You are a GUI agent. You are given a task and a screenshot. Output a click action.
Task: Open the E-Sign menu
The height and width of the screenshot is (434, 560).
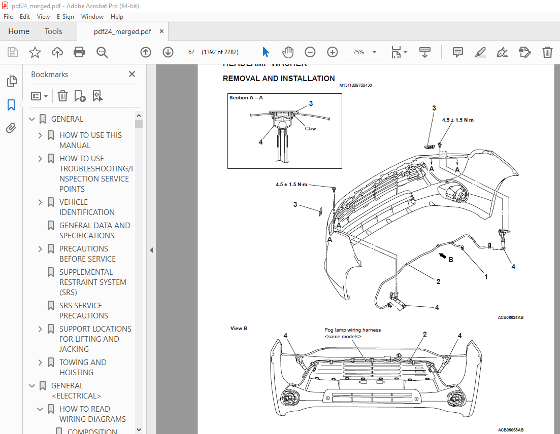(x=65, y=16)
